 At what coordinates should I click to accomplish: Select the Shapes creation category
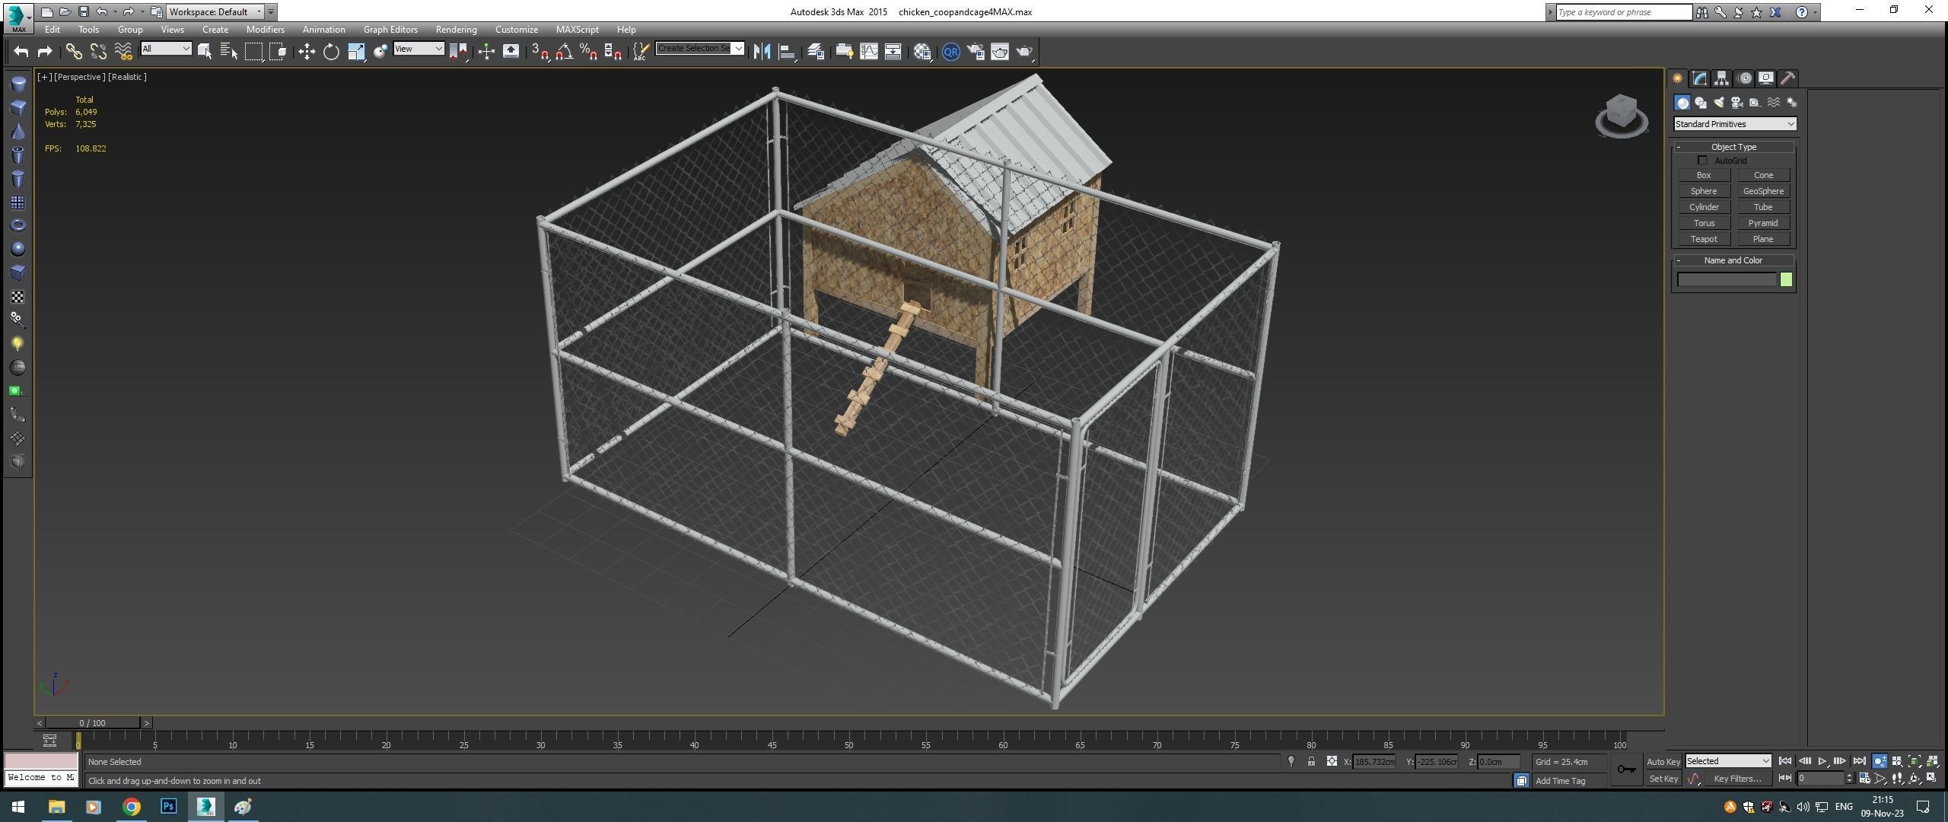[x=1701, y=103]
